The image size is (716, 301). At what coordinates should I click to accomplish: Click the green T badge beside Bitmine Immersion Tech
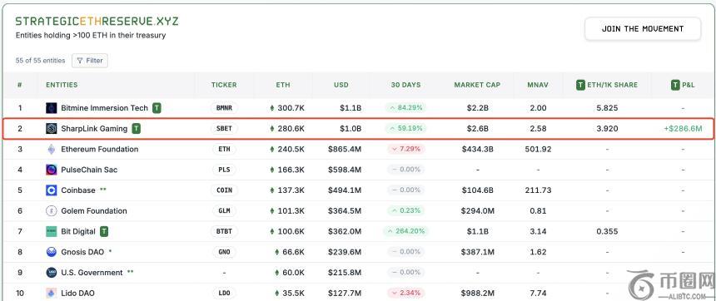(157, 108)
